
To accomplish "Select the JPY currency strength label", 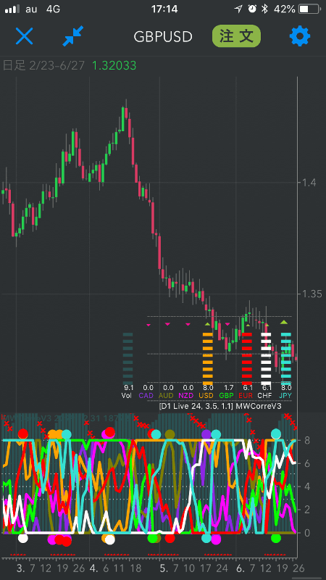I will coord(285,395).
